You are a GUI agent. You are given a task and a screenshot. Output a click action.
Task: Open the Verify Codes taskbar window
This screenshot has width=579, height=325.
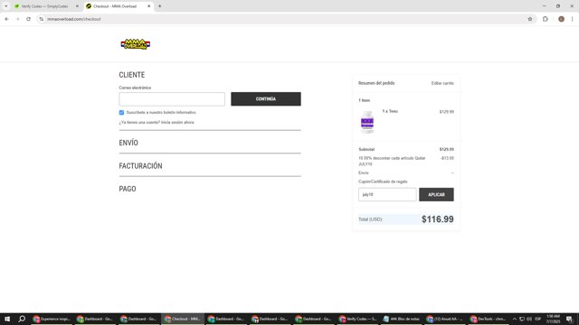tap(357, 319)
